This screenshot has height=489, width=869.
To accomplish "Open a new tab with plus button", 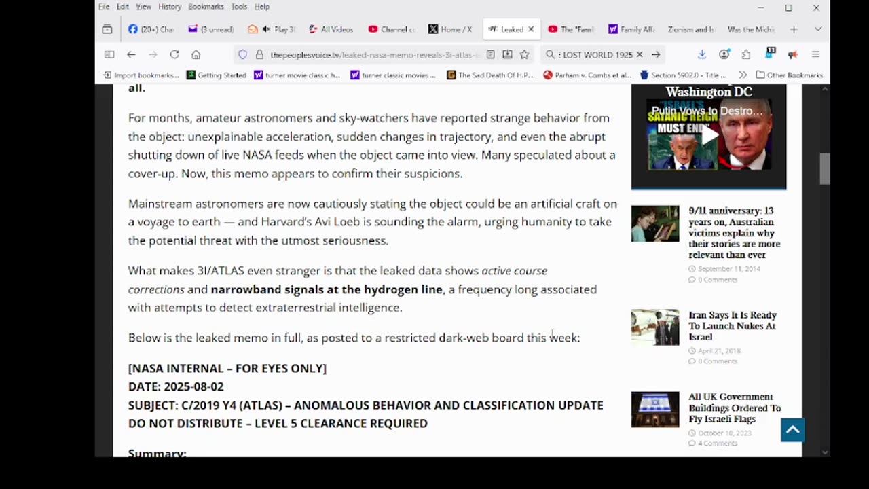I will (794, 29).
